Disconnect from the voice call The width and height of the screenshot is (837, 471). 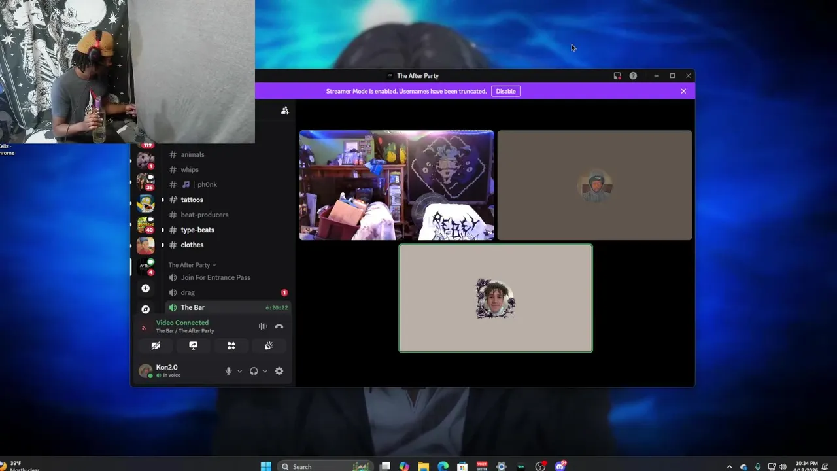point(279,326)
